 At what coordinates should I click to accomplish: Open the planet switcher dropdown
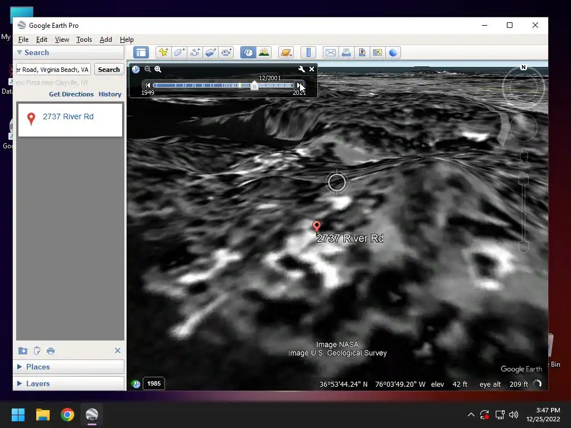point(286,52)
